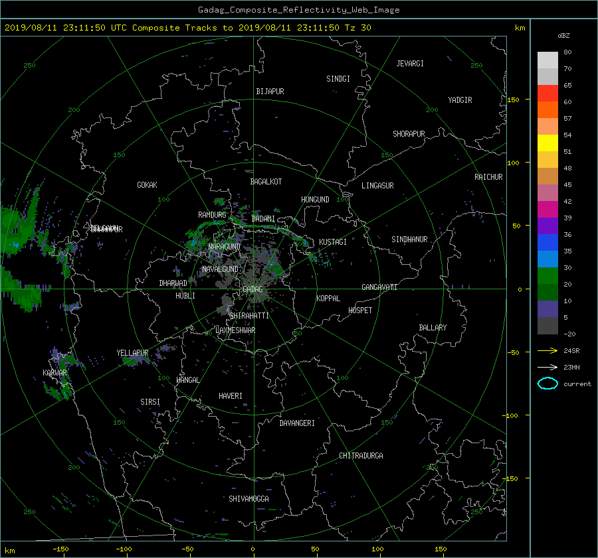Select the BAGALKOT city label

point(266,182)
